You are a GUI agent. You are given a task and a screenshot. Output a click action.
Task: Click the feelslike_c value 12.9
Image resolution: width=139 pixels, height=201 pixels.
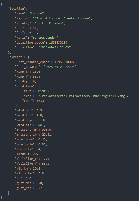click(x=46, y=159)
